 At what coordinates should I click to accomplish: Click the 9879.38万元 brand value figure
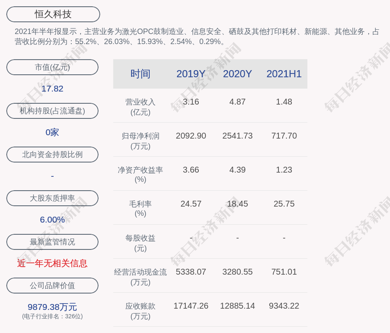[52, 307]
